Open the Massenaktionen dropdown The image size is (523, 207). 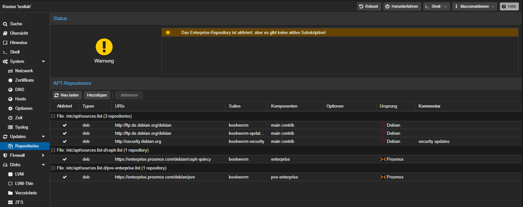[475, 6]
